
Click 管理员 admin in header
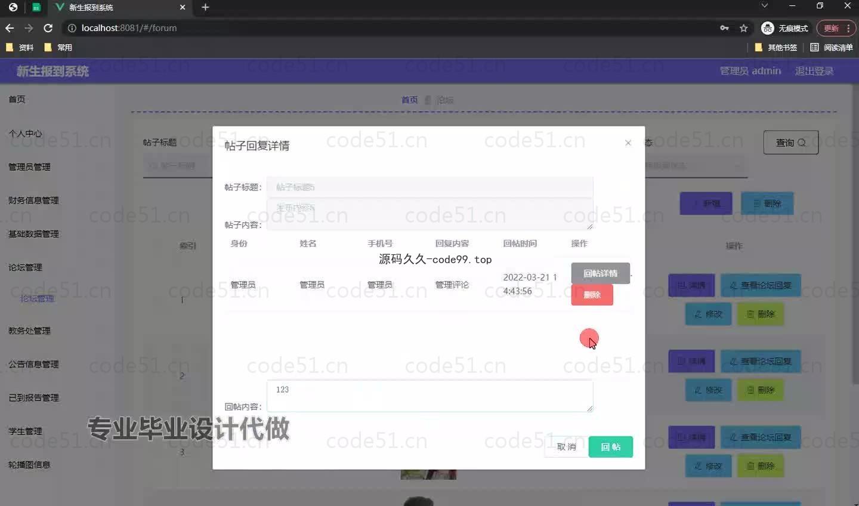coord(750,71)
